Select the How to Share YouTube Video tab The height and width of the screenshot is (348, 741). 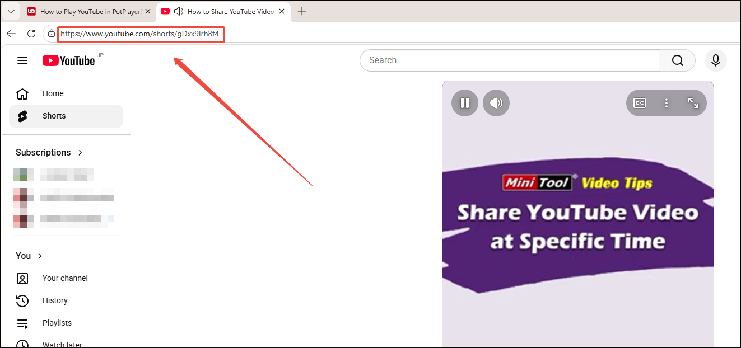[224, 11]
